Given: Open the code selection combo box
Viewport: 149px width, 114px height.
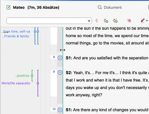Looking at the screenshot, I should (x=49, y=21).
